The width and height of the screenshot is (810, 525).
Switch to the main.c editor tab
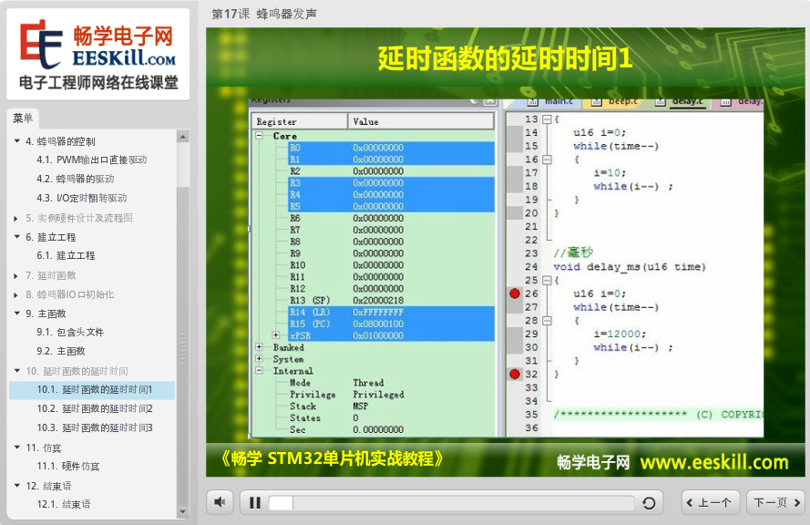551,102
